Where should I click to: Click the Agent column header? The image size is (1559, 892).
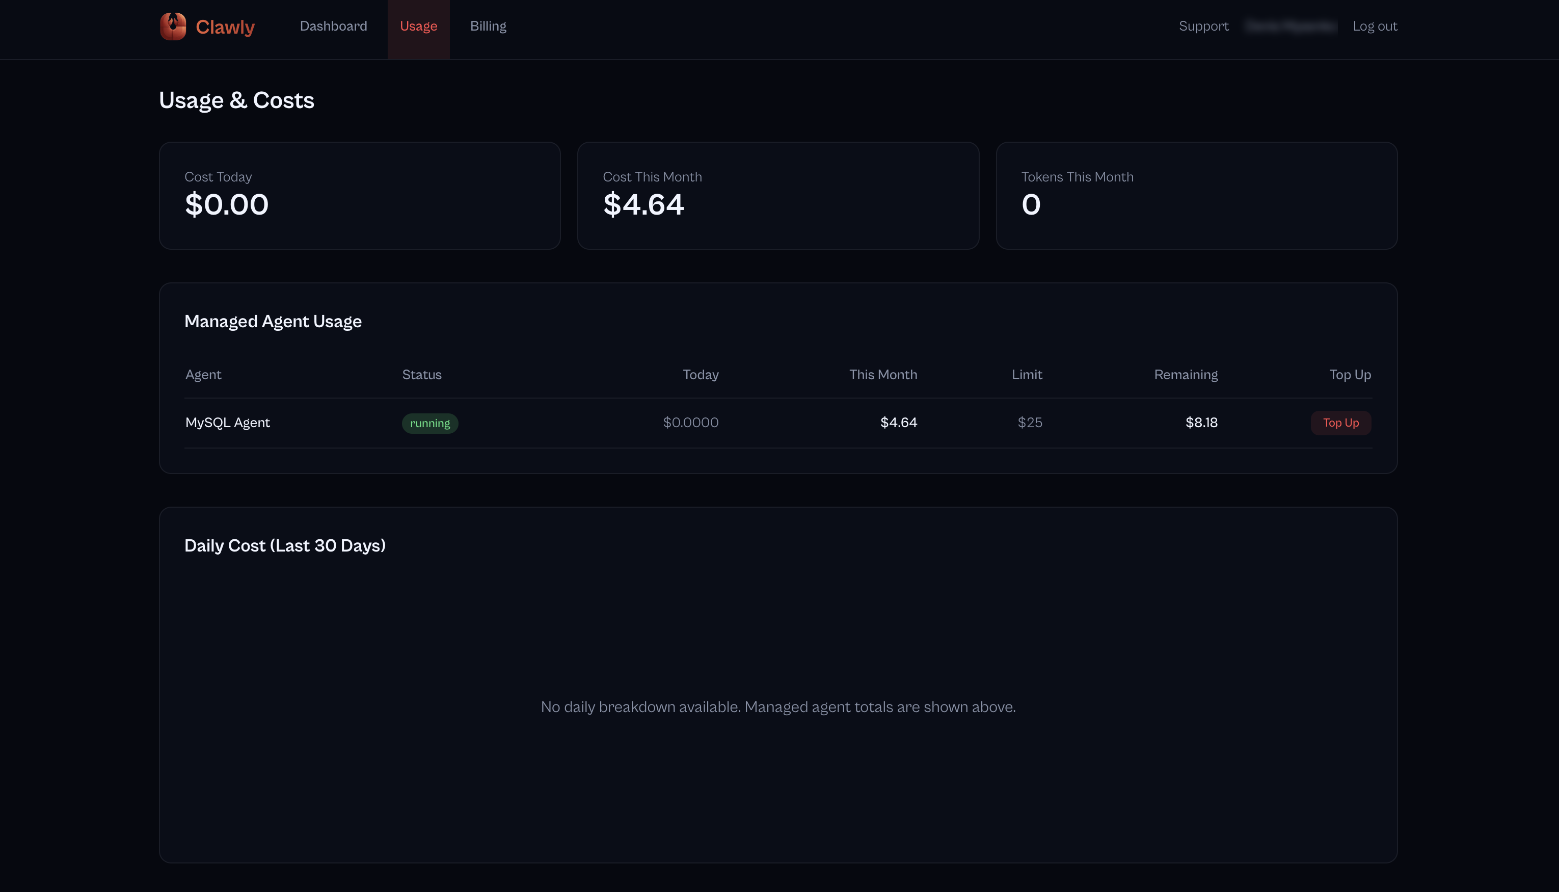203,374
